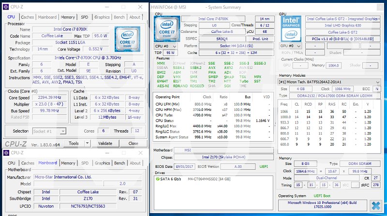This screenshot has height=216, width=387.
Task: Click the Threads 12 value in CPU-Z
Action: click(137, 131)
